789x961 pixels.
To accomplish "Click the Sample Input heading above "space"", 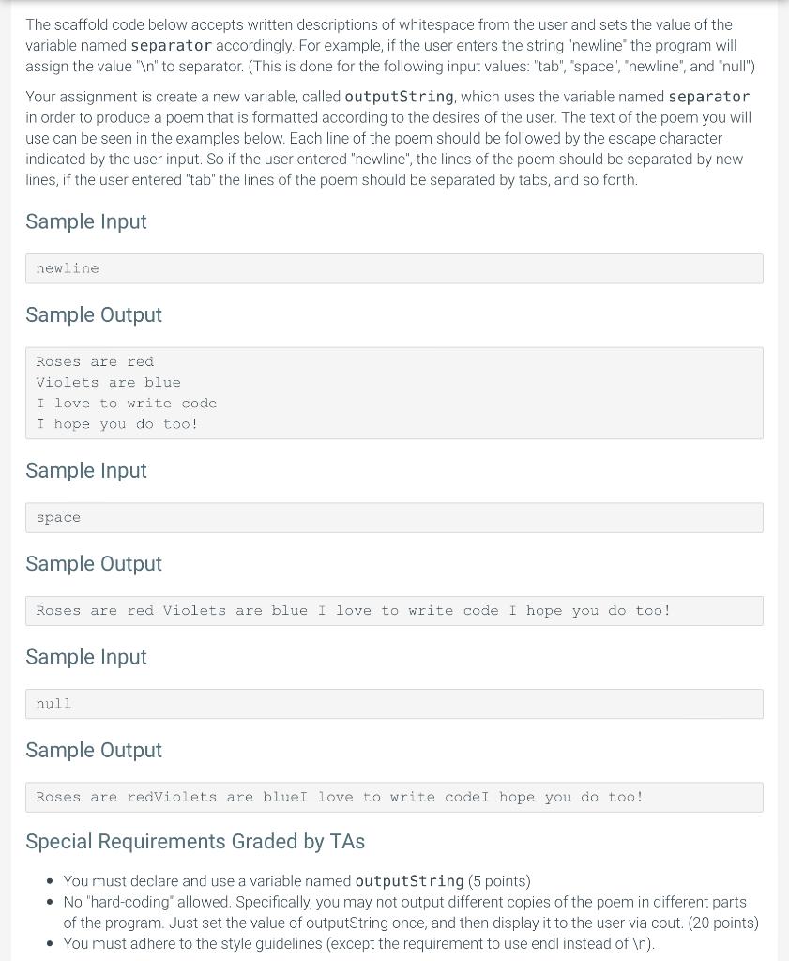I will (86, 470).
